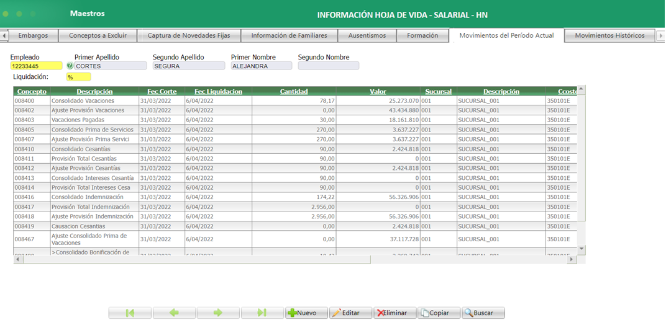This screenshot has width=666, height=325.
Task: Click the Primer Apellido field CORTES
Action: pyautogui.click(x=111, y=66)
